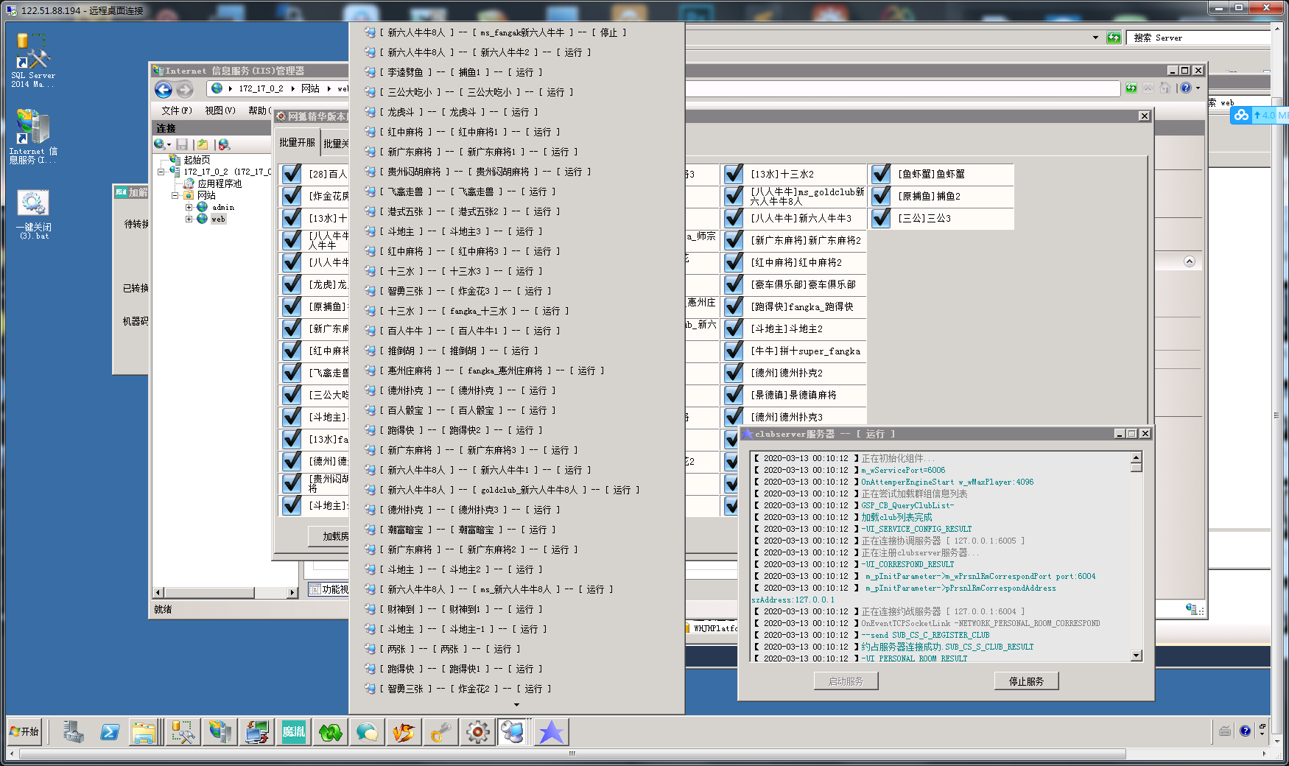
Task: Switch to the 批量开服 tab
Action: [x=297, y=143]
